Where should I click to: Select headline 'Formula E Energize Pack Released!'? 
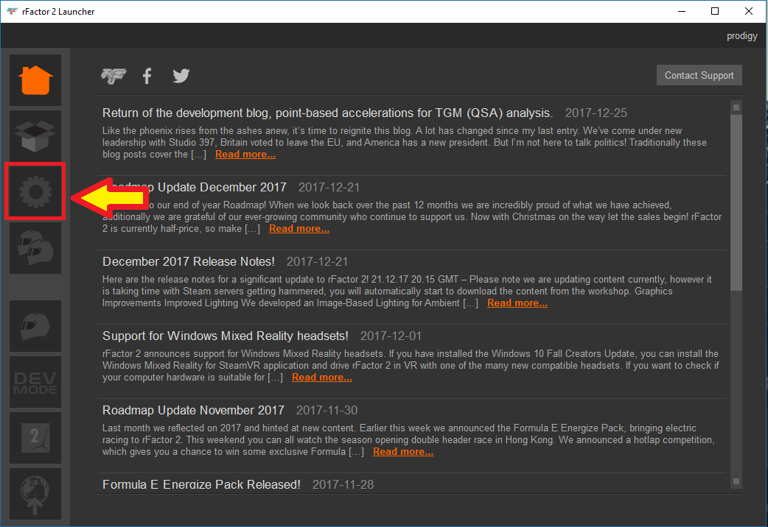pos(201,485)
